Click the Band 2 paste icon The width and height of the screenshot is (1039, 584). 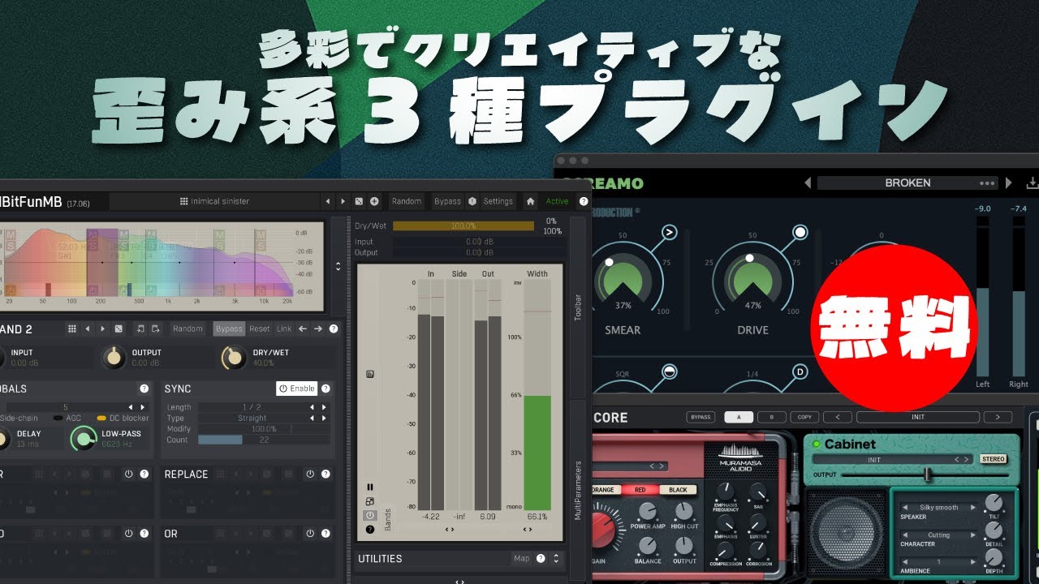(x=155, y=328)
